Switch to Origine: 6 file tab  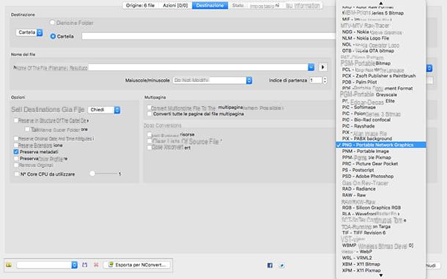(x=140, y=5)
